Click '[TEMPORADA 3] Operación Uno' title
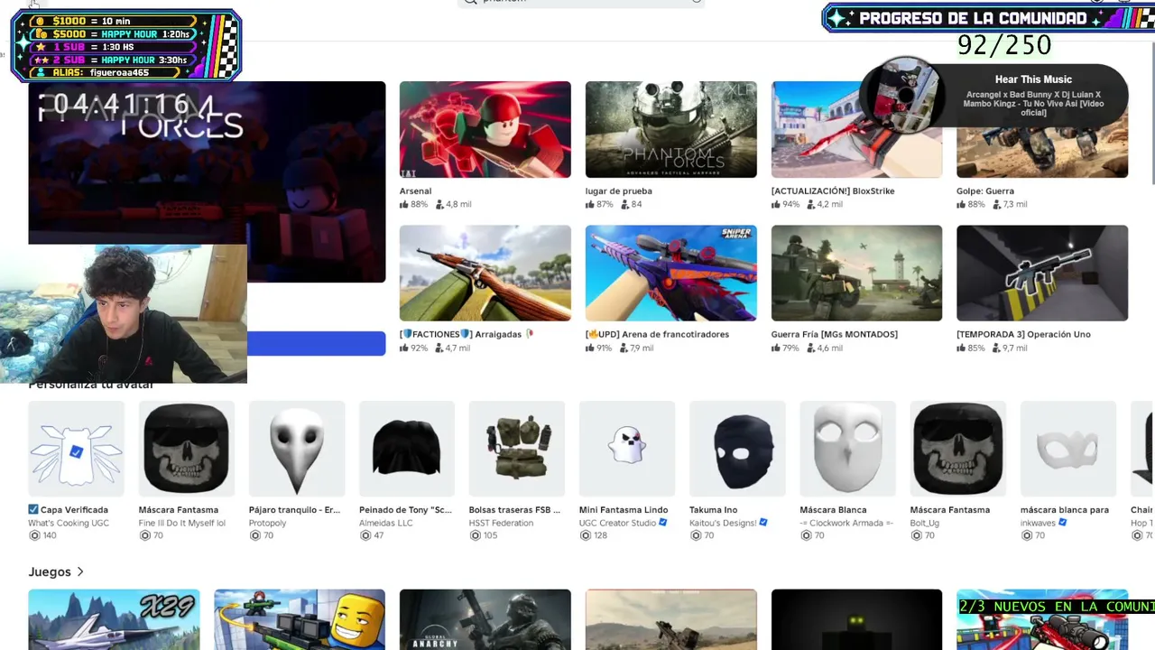The width and height of the screenshot is (1155, 650). point(1023,334)
